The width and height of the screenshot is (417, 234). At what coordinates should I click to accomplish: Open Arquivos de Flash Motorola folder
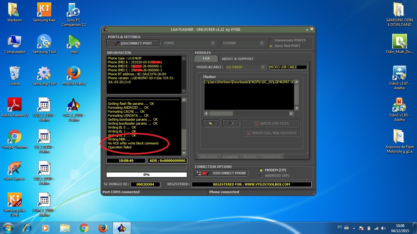399,141
